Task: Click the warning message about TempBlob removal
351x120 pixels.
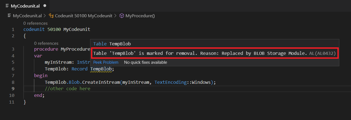Action: (200, 53)
